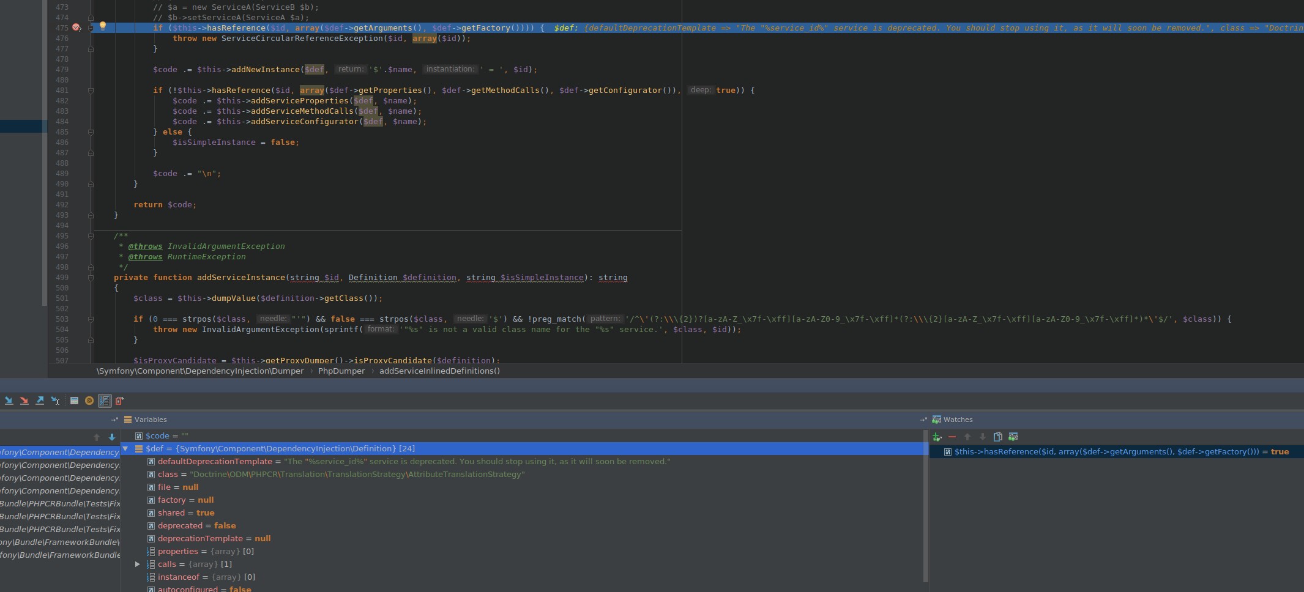Click the Step Into debugger icon
The image size is (1304, 592).
coord(9,401)
